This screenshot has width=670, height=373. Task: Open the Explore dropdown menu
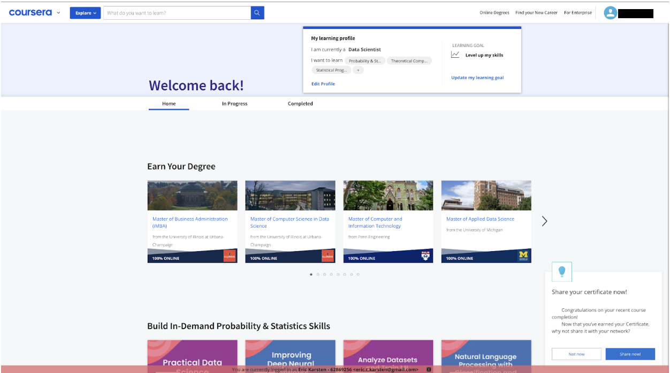pos(85,13)
